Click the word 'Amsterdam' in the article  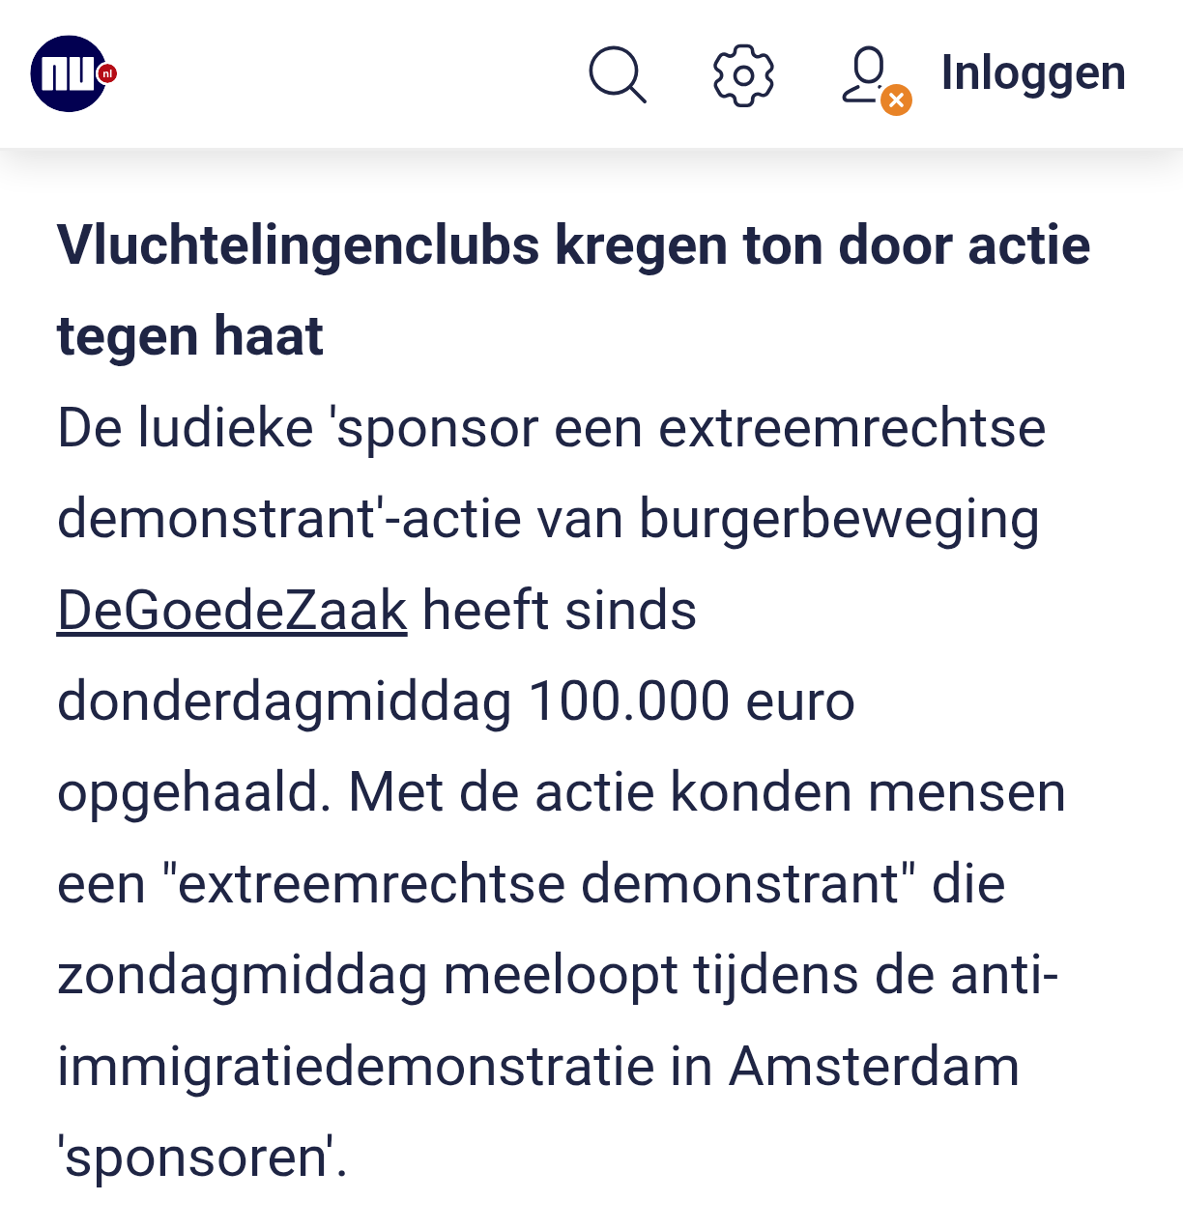(x=874, y=1067)
